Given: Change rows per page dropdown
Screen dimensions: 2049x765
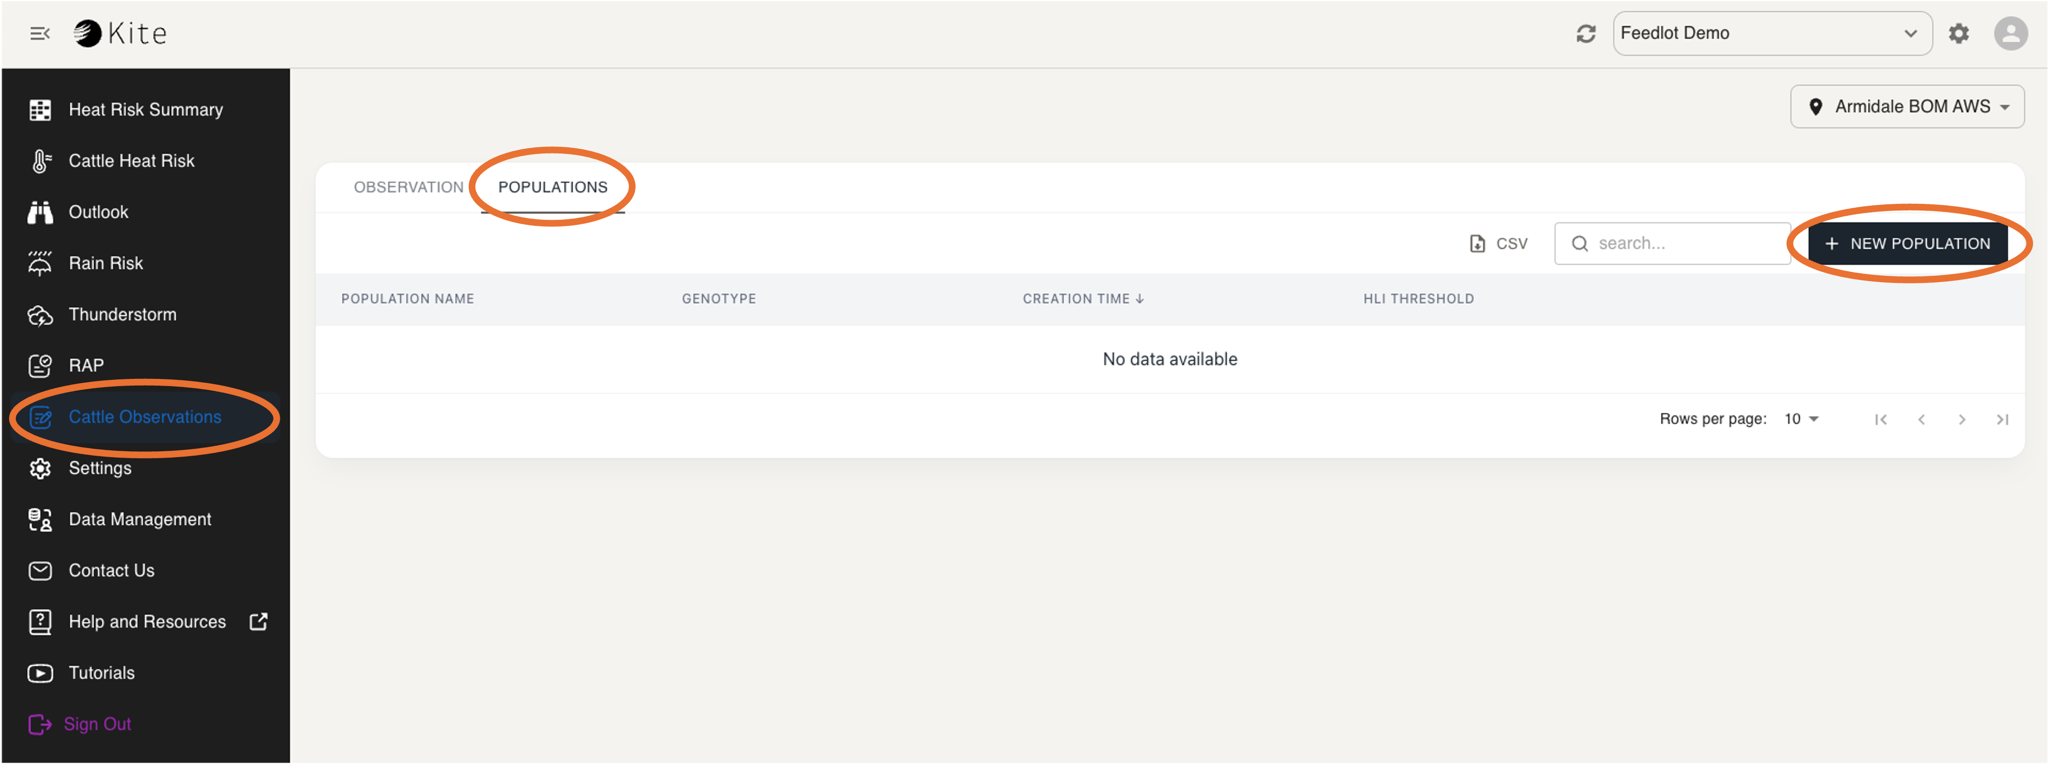Looking at the screenshot, I should [x=1801, y=419].
